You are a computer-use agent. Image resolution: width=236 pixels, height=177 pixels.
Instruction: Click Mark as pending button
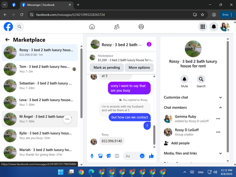coord(107,67)
